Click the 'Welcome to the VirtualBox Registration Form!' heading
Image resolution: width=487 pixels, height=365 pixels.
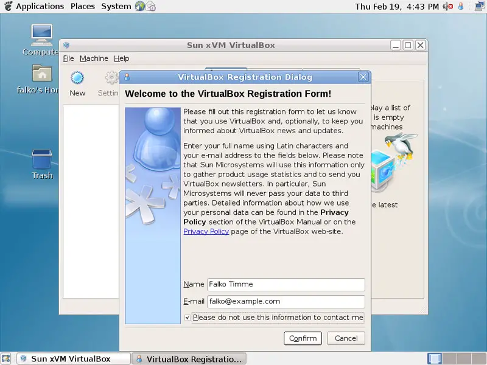tap(228, 94)
